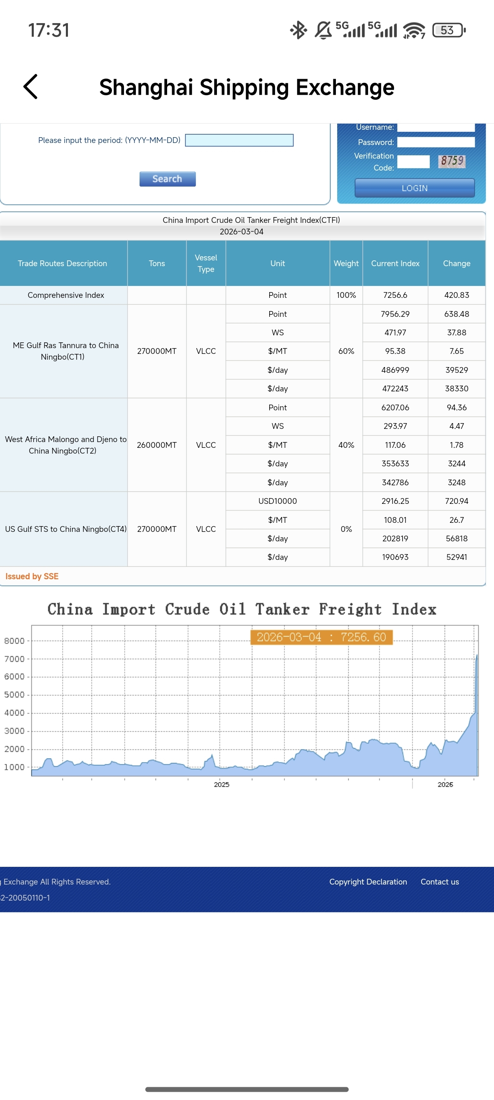Click the period date input field
Screen dimensions: 494x1100
tap(239, 140)
